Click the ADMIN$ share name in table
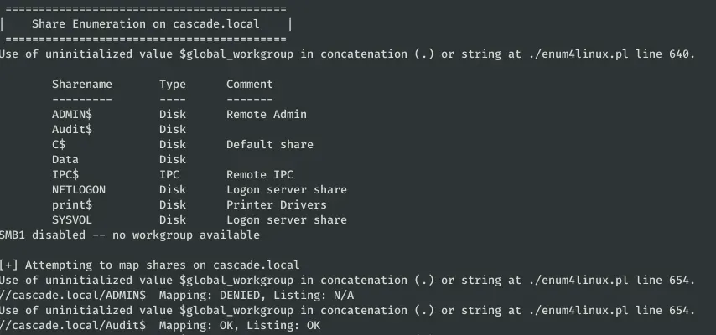This screenshot has width=716, height=335. click(x=72, y=115)
